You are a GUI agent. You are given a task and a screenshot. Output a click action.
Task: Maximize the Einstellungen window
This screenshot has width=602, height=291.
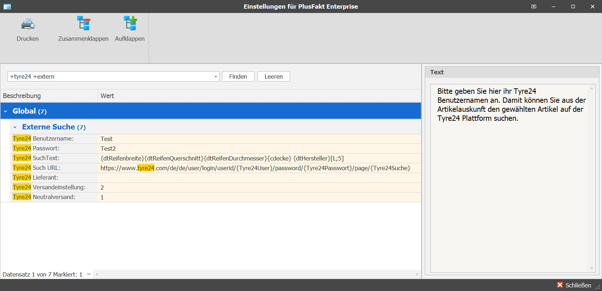click(x=573, y=6)
